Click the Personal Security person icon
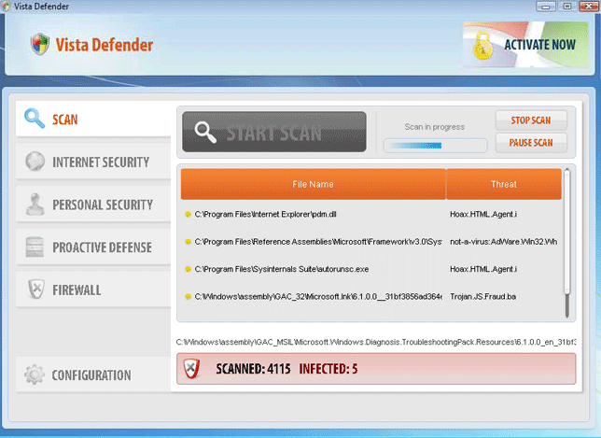 [x=35, y=205]
